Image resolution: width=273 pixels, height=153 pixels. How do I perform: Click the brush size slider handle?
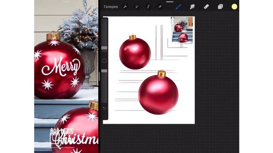coord(104,48)
